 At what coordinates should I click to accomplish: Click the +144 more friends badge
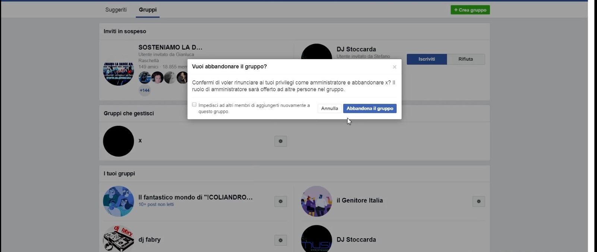click(145, 90)
